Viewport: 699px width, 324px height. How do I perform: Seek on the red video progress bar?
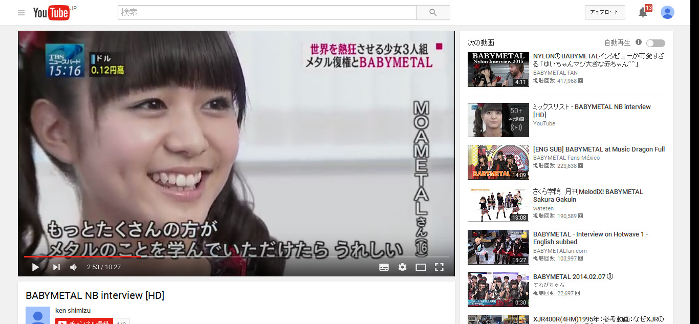(236, 256)
